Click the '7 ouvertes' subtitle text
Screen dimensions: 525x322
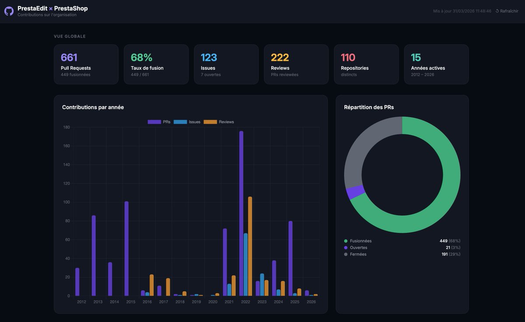pos(211,75)
